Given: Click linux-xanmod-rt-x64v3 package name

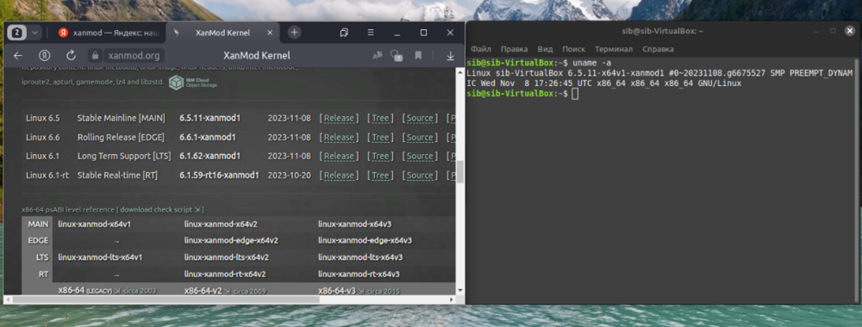Looking at the screenshot, I should [359, 274].
